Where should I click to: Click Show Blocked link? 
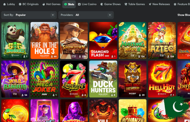184,15
